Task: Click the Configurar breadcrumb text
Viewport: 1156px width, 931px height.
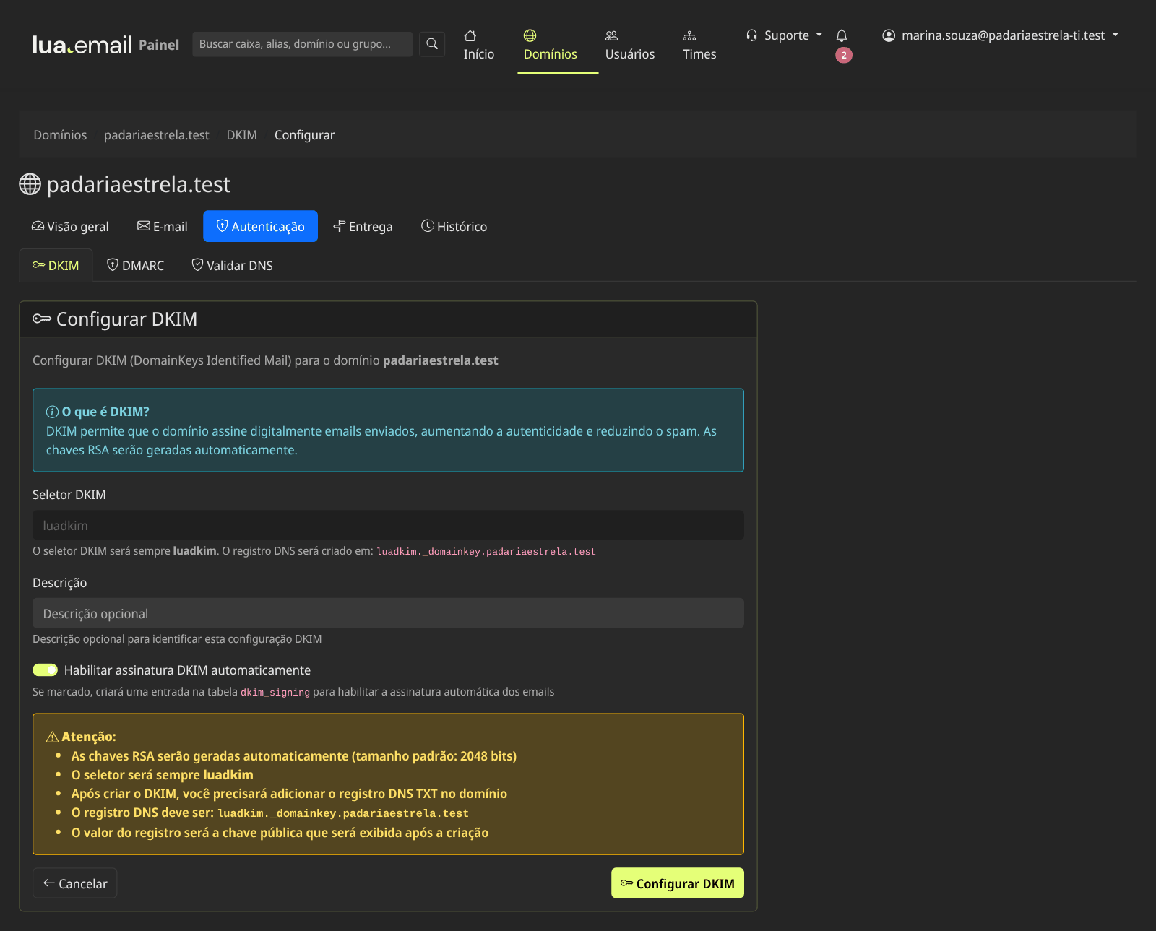Action: tap(304, 135)
